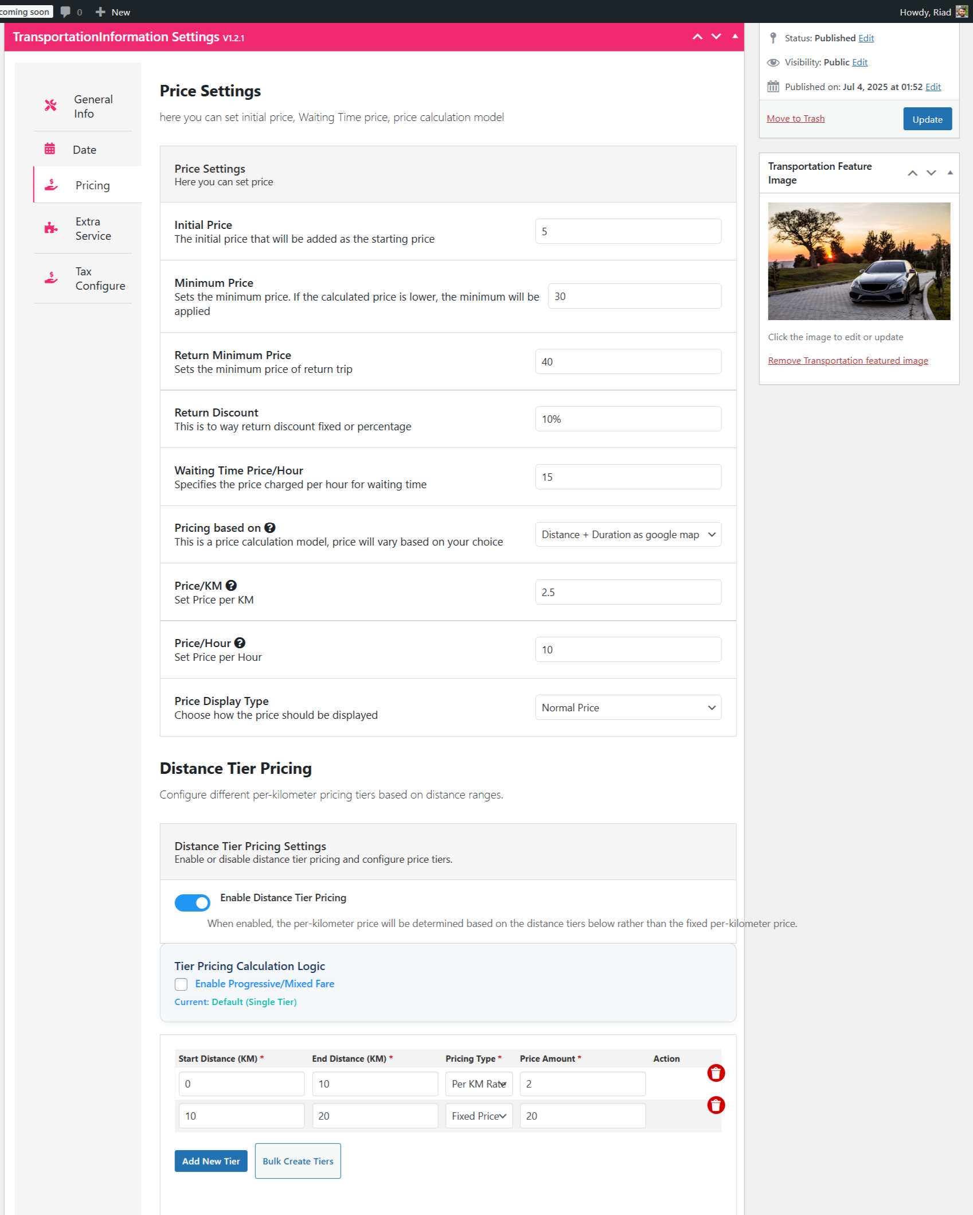Viewport: 973px width, 1215px height.
Task: Click the Update button
Action: coord(927,119)
